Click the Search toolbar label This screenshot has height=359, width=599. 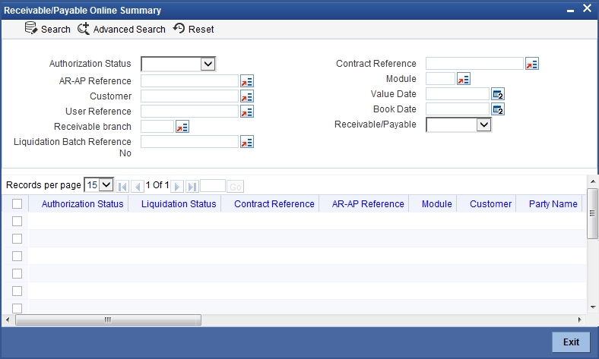point(55,30)
